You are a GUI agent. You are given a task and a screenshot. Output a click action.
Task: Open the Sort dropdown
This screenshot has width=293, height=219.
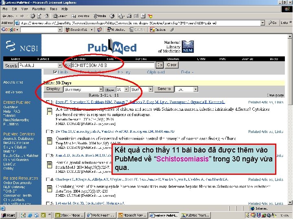[151, 89]
